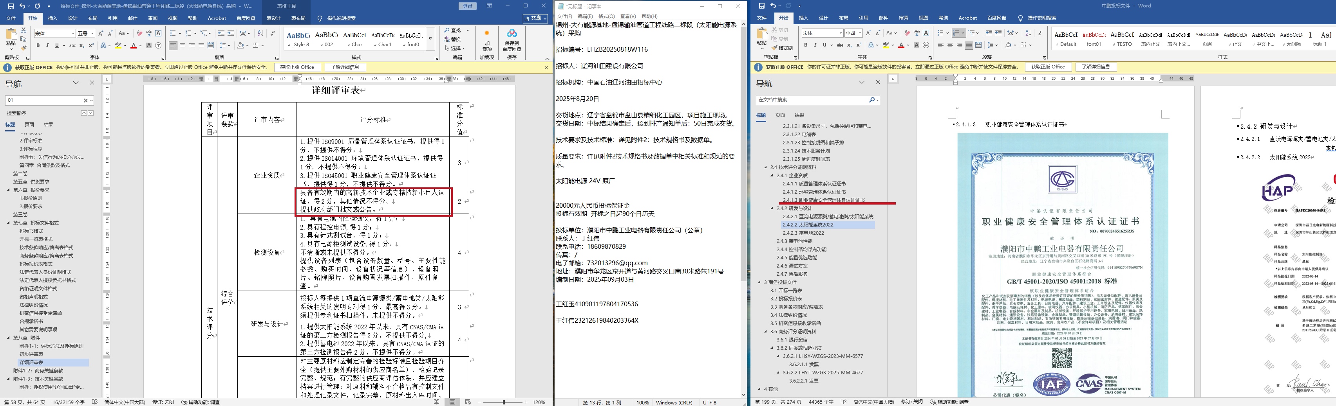Open the 表设计 tab in left Word
The width and height of the screenshot is (1336, 406).
(x=273, y=18)
